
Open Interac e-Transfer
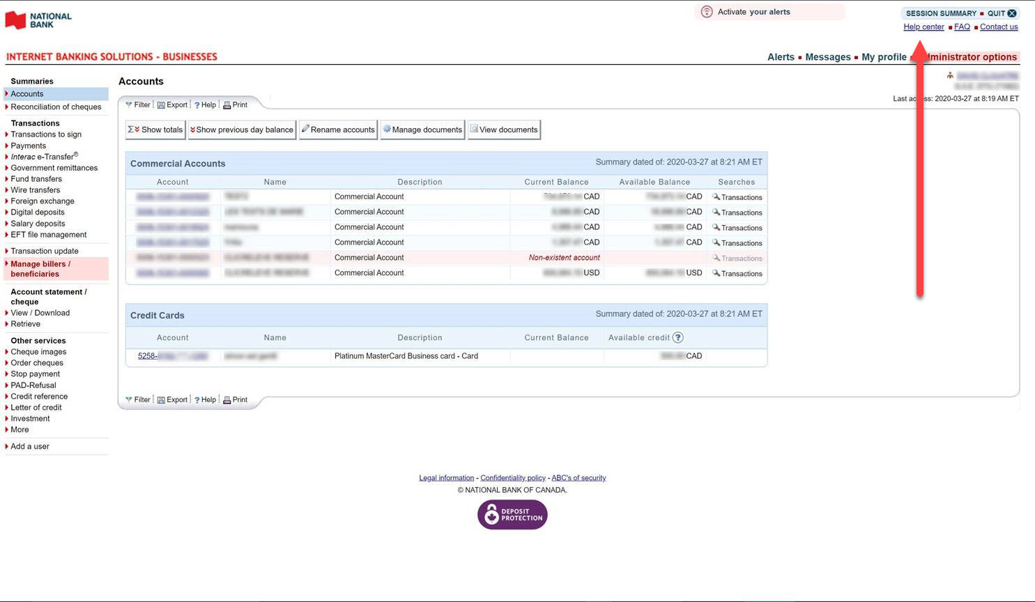click(45, 157)
